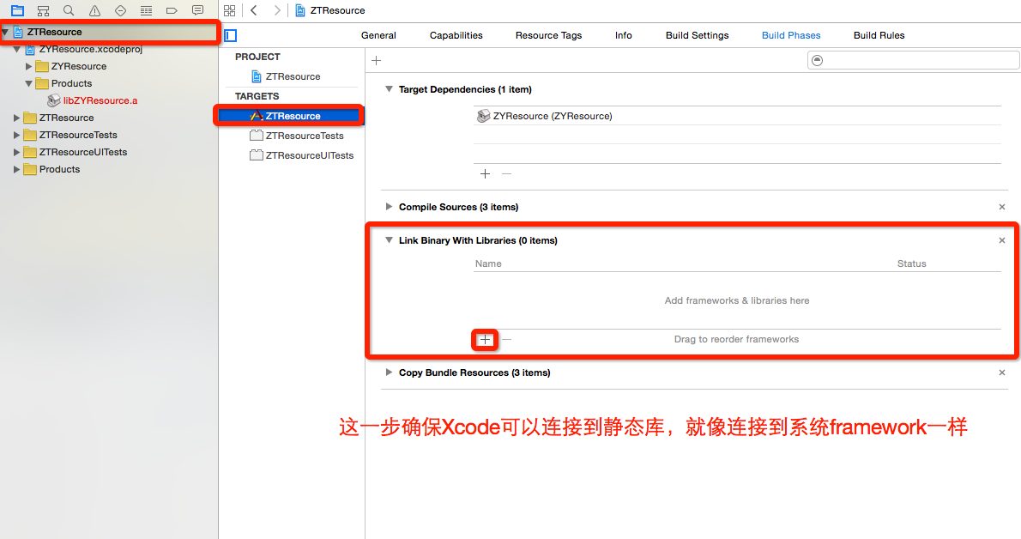This screenshot has width=1021, height=539.
Task: Remove a library in Link Binary section
Action: click(x=506, y=340)
